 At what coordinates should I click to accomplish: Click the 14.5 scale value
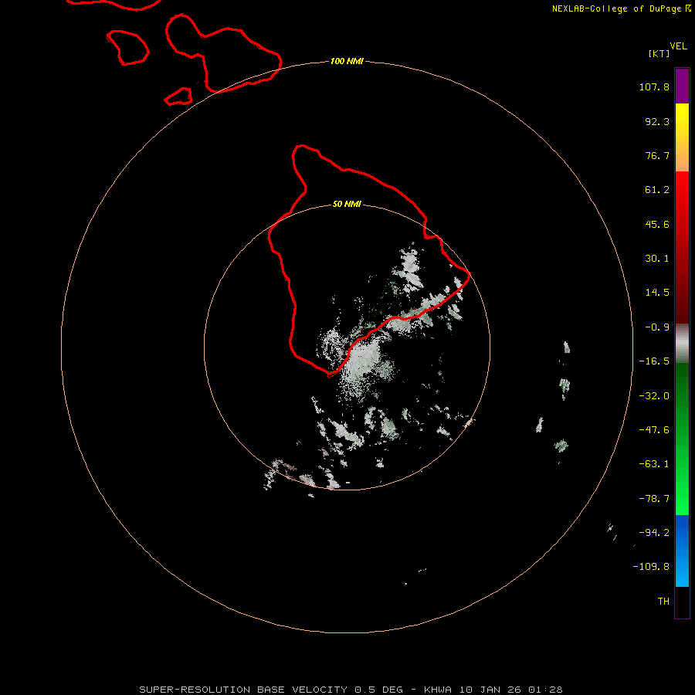point(657,293)
